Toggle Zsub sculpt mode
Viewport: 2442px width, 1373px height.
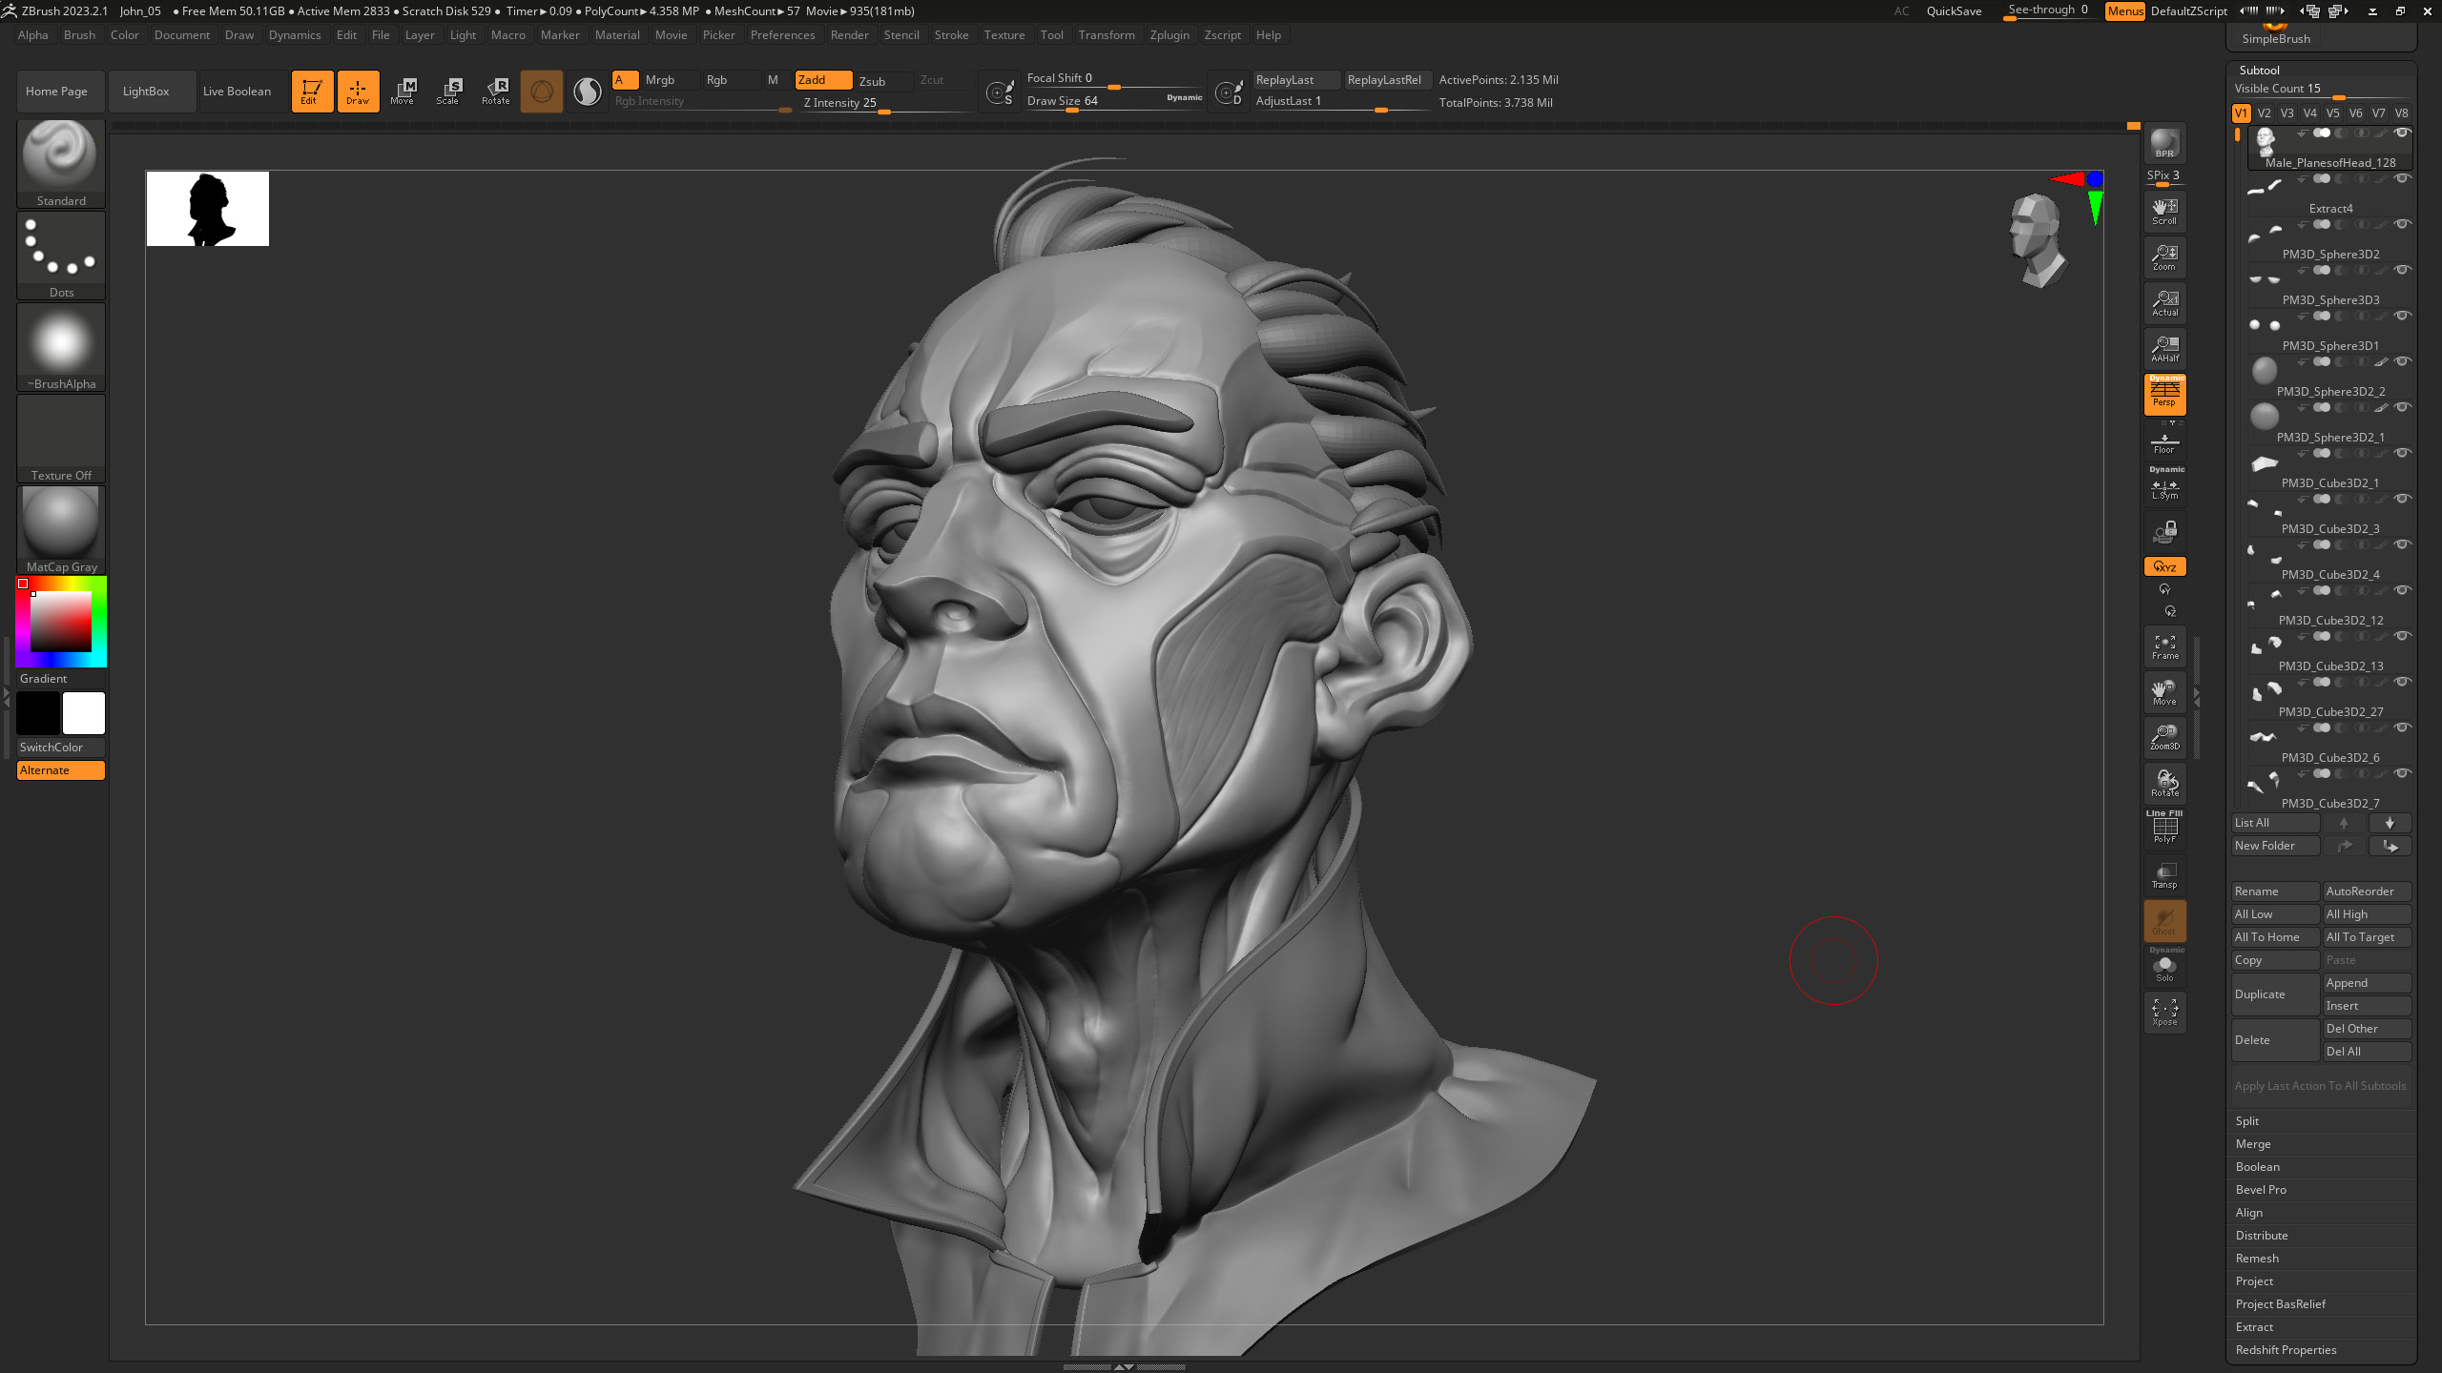872,81
